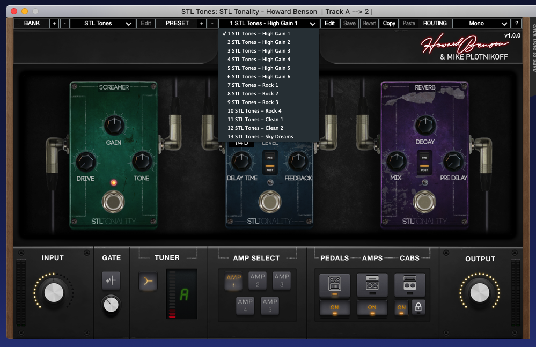This screenshot has width=536, height=347.
Task: Stomp the delay pedal footswitch
Action: point(270,202)
